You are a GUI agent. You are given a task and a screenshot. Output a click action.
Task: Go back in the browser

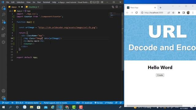pyautogui.click(x=127, y=13)
